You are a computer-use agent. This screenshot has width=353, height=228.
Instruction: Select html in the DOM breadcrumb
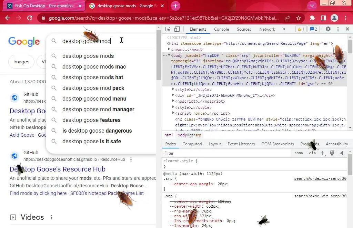(x=168, y=135)
